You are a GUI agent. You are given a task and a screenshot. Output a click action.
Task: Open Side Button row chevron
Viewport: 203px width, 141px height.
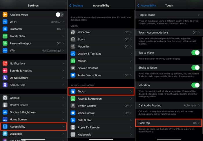point(131,120)
